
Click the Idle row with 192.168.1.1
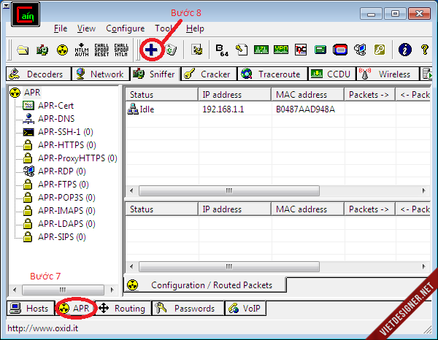coord(277,109)
